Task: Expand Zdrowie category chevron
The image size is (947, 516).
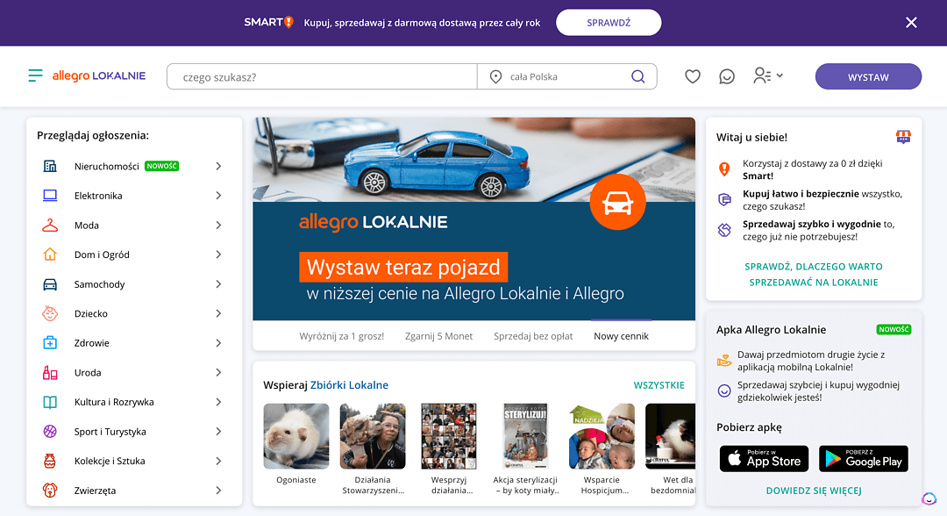Action: point(218,342)
